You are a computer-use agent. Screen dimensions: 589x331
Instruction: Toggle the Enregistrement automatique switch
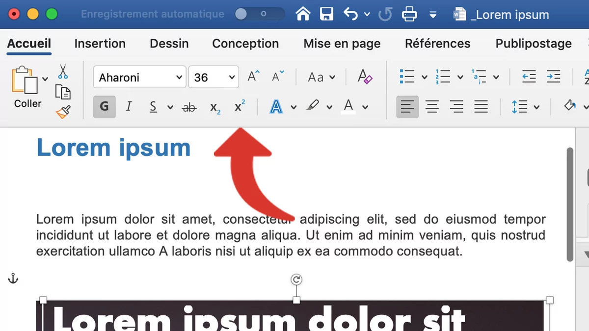click(x=259, y=14)
